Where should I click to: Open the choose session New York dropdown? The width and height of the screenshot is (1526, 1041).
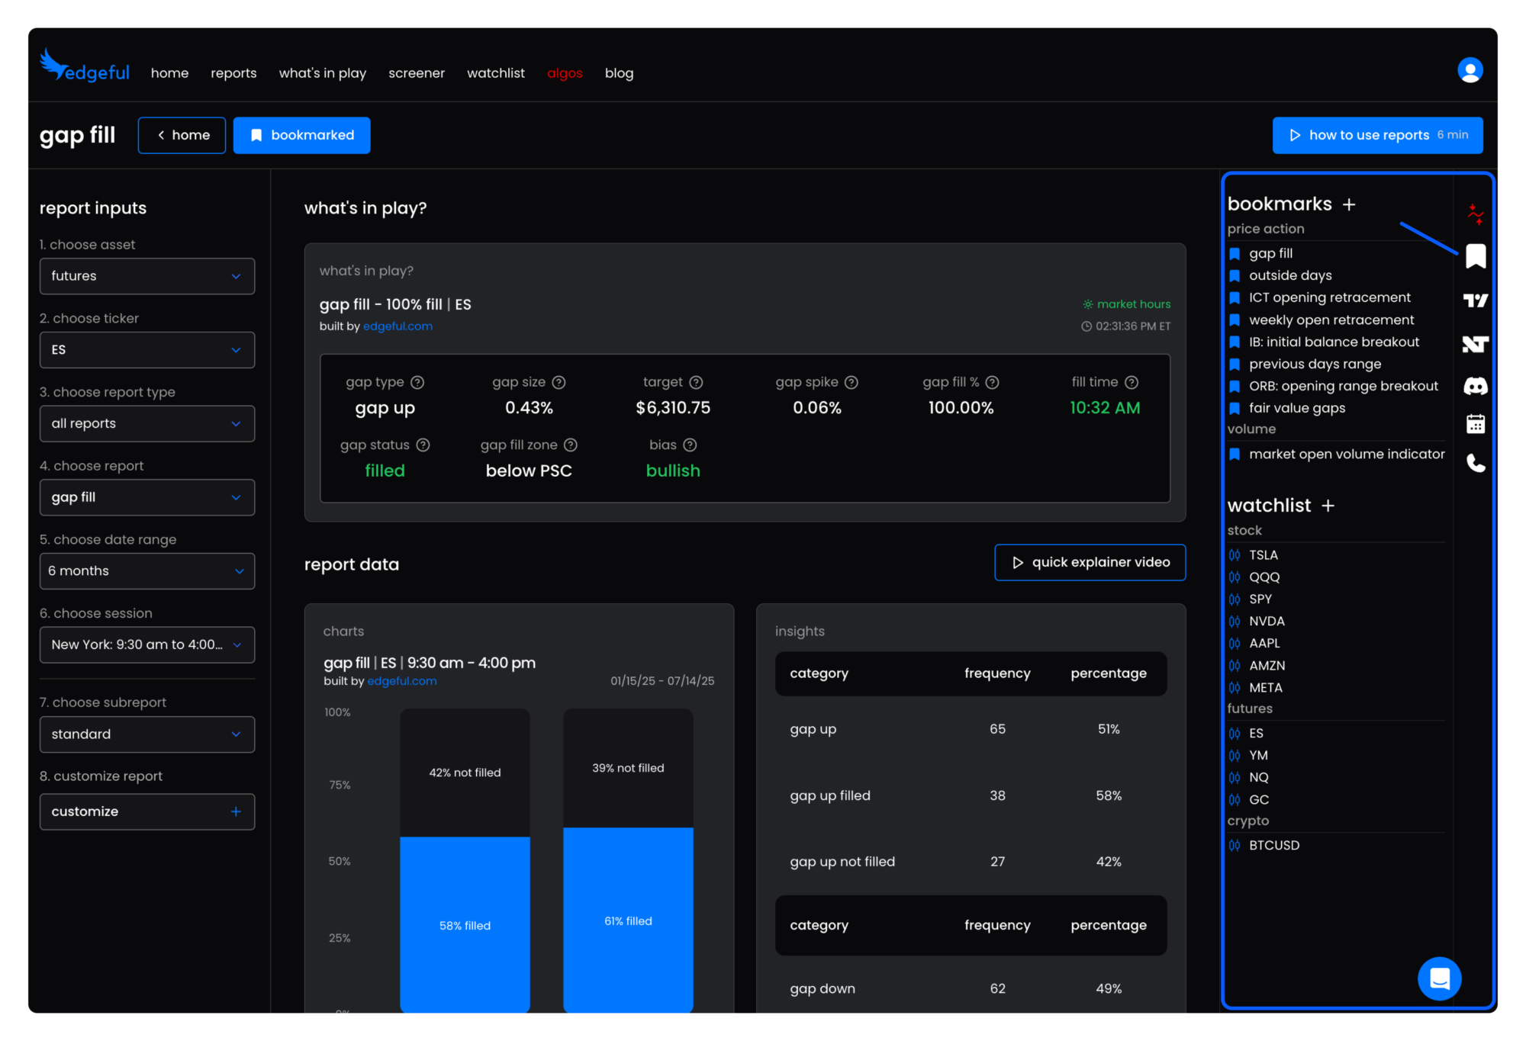[x=147, y=645]
